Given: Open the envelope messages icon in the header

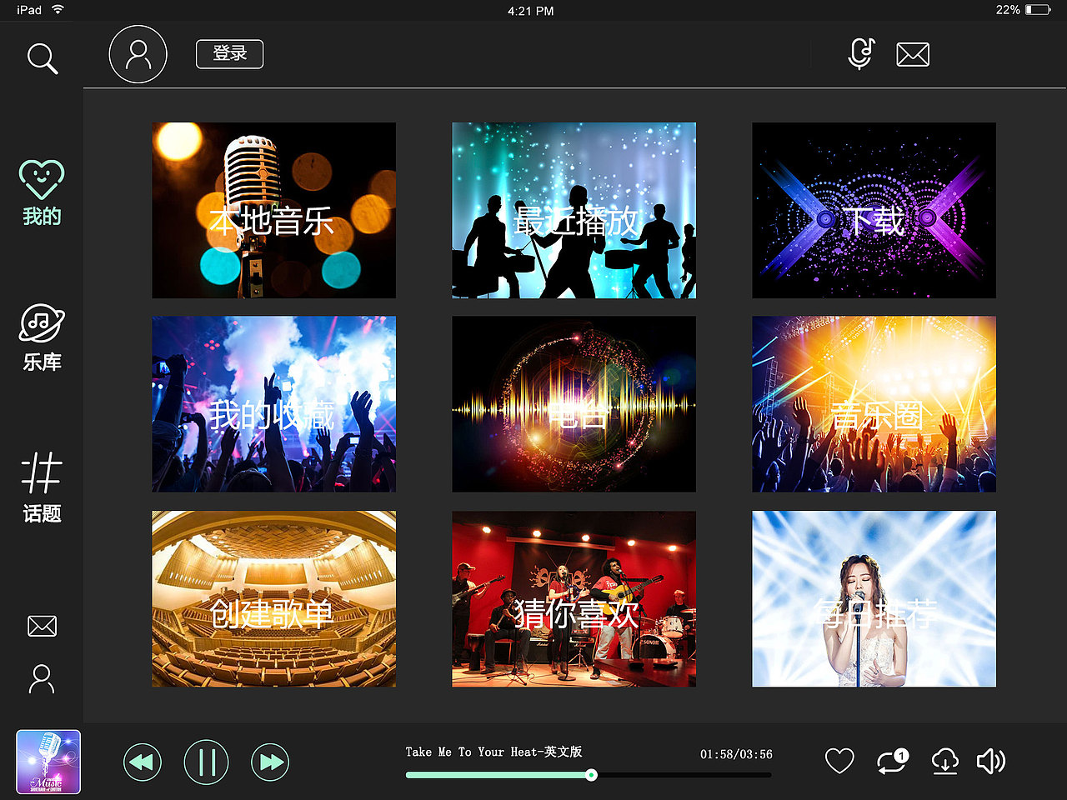Looking at the screenshot, I should (x=913, y=55).
